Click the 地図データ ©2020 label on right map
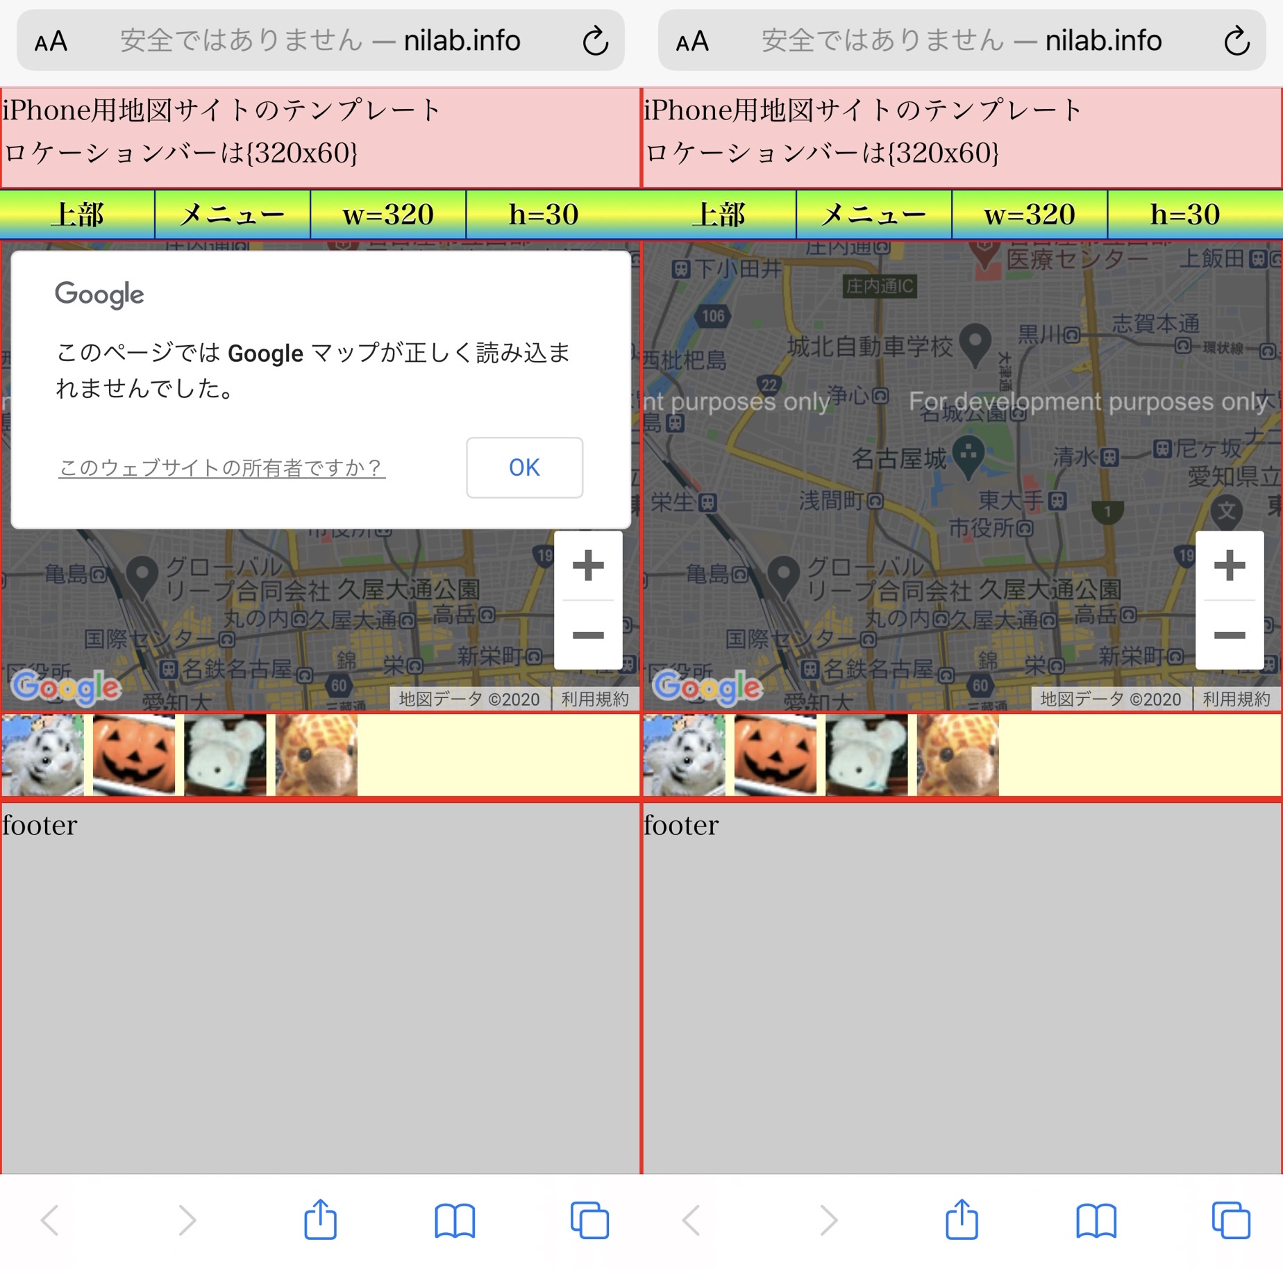The height and width of the screenshot is (1269, 1283). click(1111, 699)
